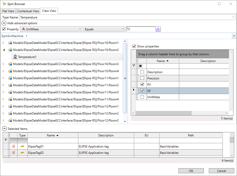Click the filter funnel icon in the properties grid

[134, 66]
